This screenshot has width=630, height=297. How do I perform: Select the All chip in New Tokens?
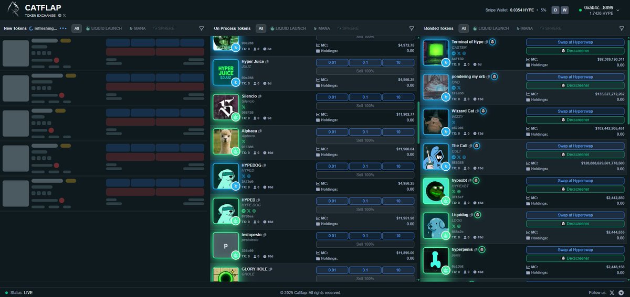pos(77,28)
